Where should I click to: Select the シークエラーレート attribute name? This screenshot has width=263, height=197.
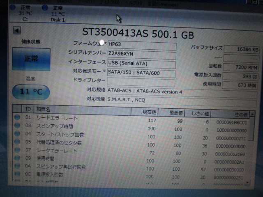[57, 151]
